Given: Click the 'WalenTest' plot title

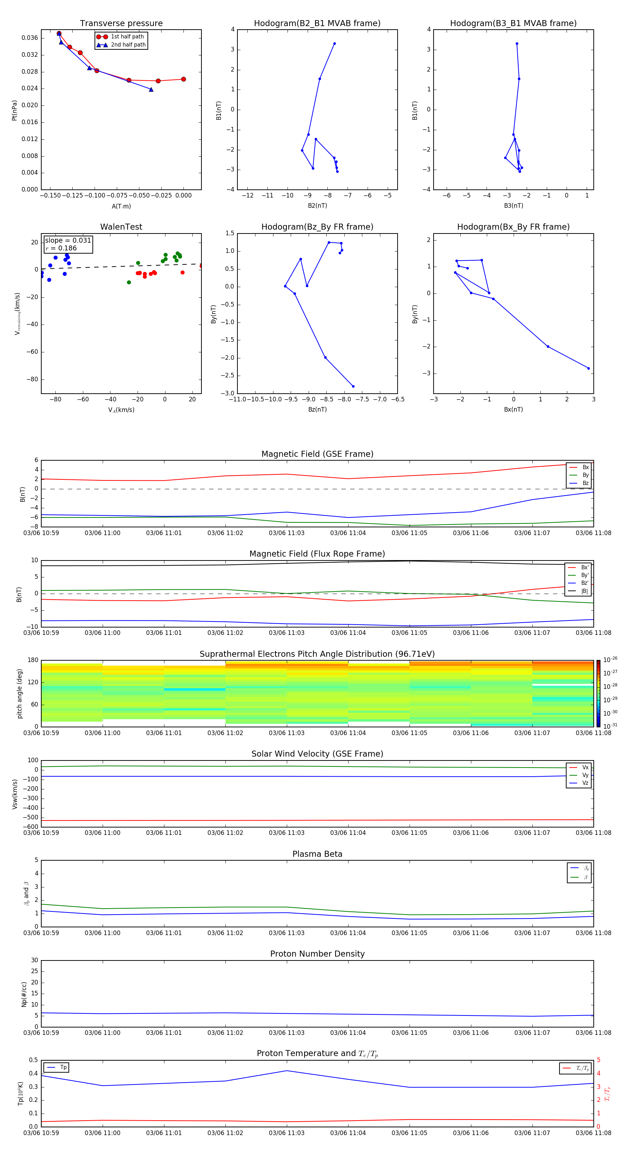Looking at the screenshot, I should (121, 227).
